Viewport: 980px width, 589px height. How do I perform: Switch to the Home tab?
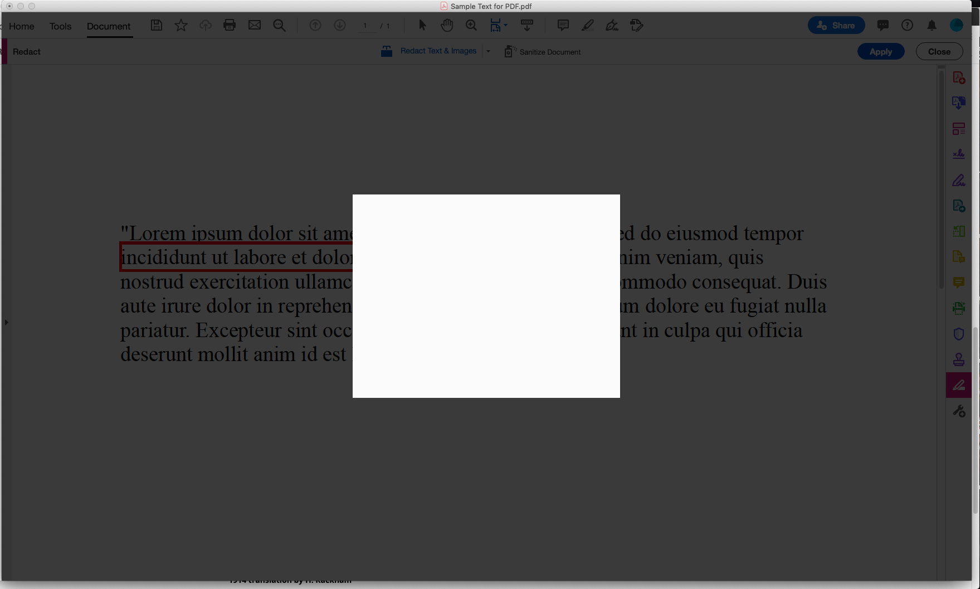pyautogui.click(x=21, y=26)
